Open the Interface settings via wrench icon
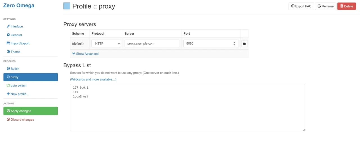This screenshot has width=360, height=163. [x=8, y=26]
